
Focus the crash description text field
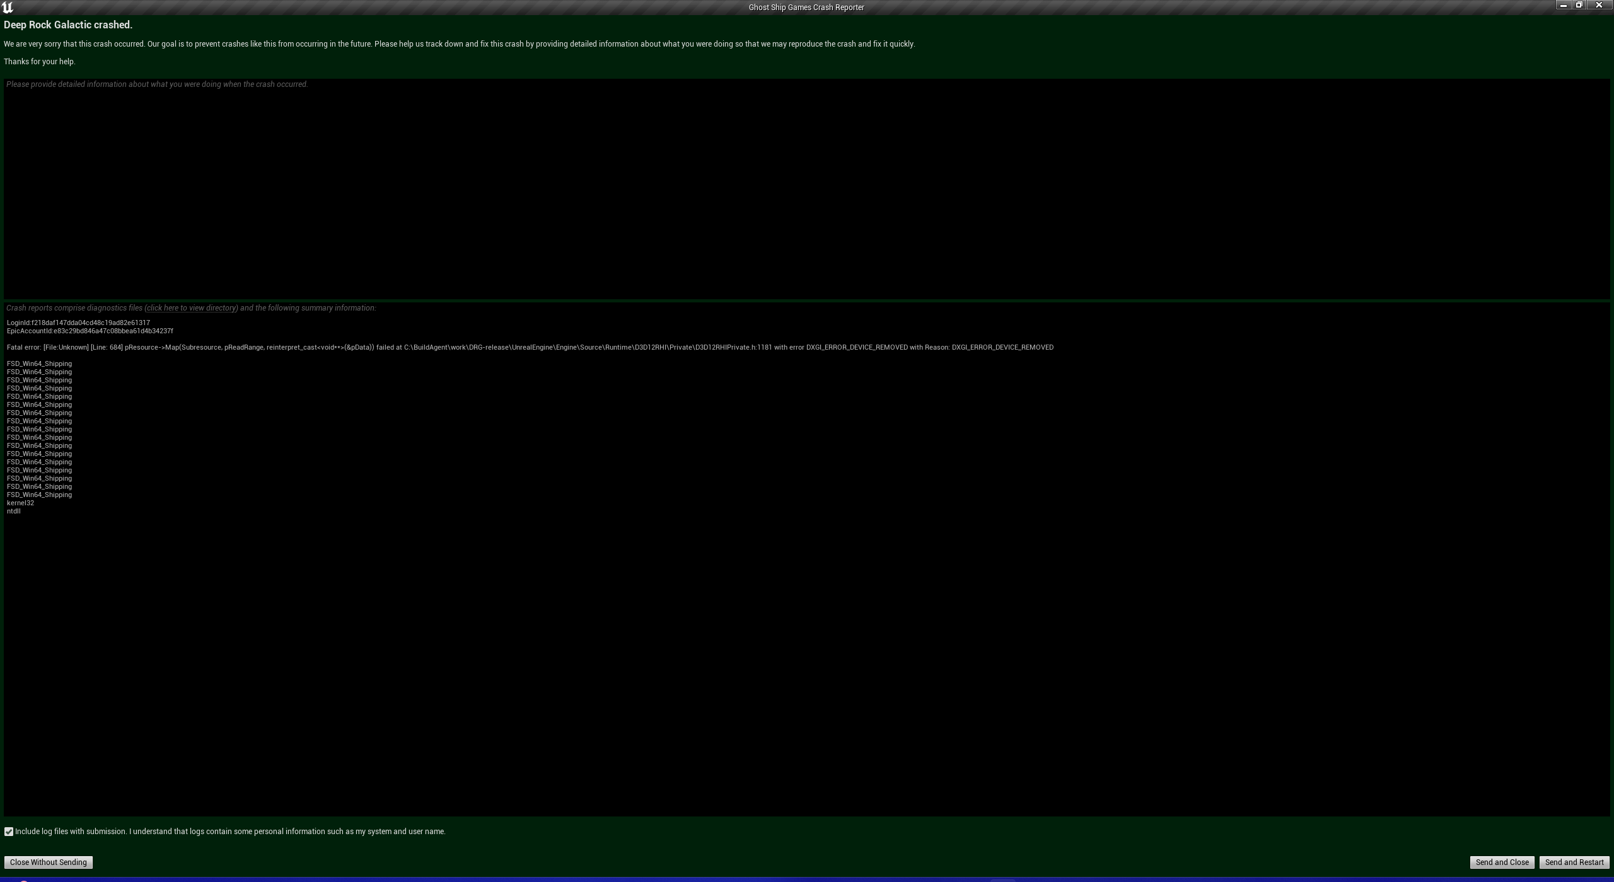tap(807, 189)
